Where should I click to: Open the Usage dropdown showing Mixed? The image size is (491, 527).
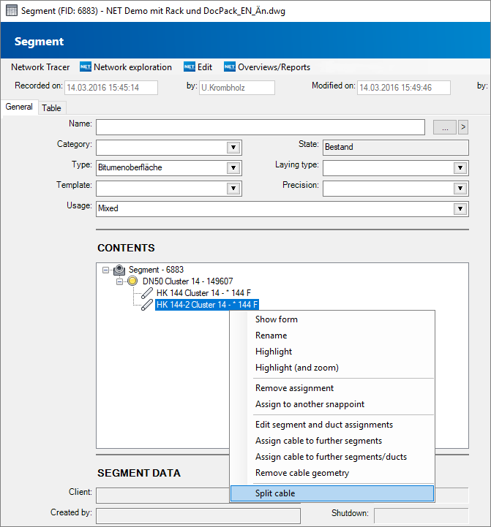click(x=460, y=209)
